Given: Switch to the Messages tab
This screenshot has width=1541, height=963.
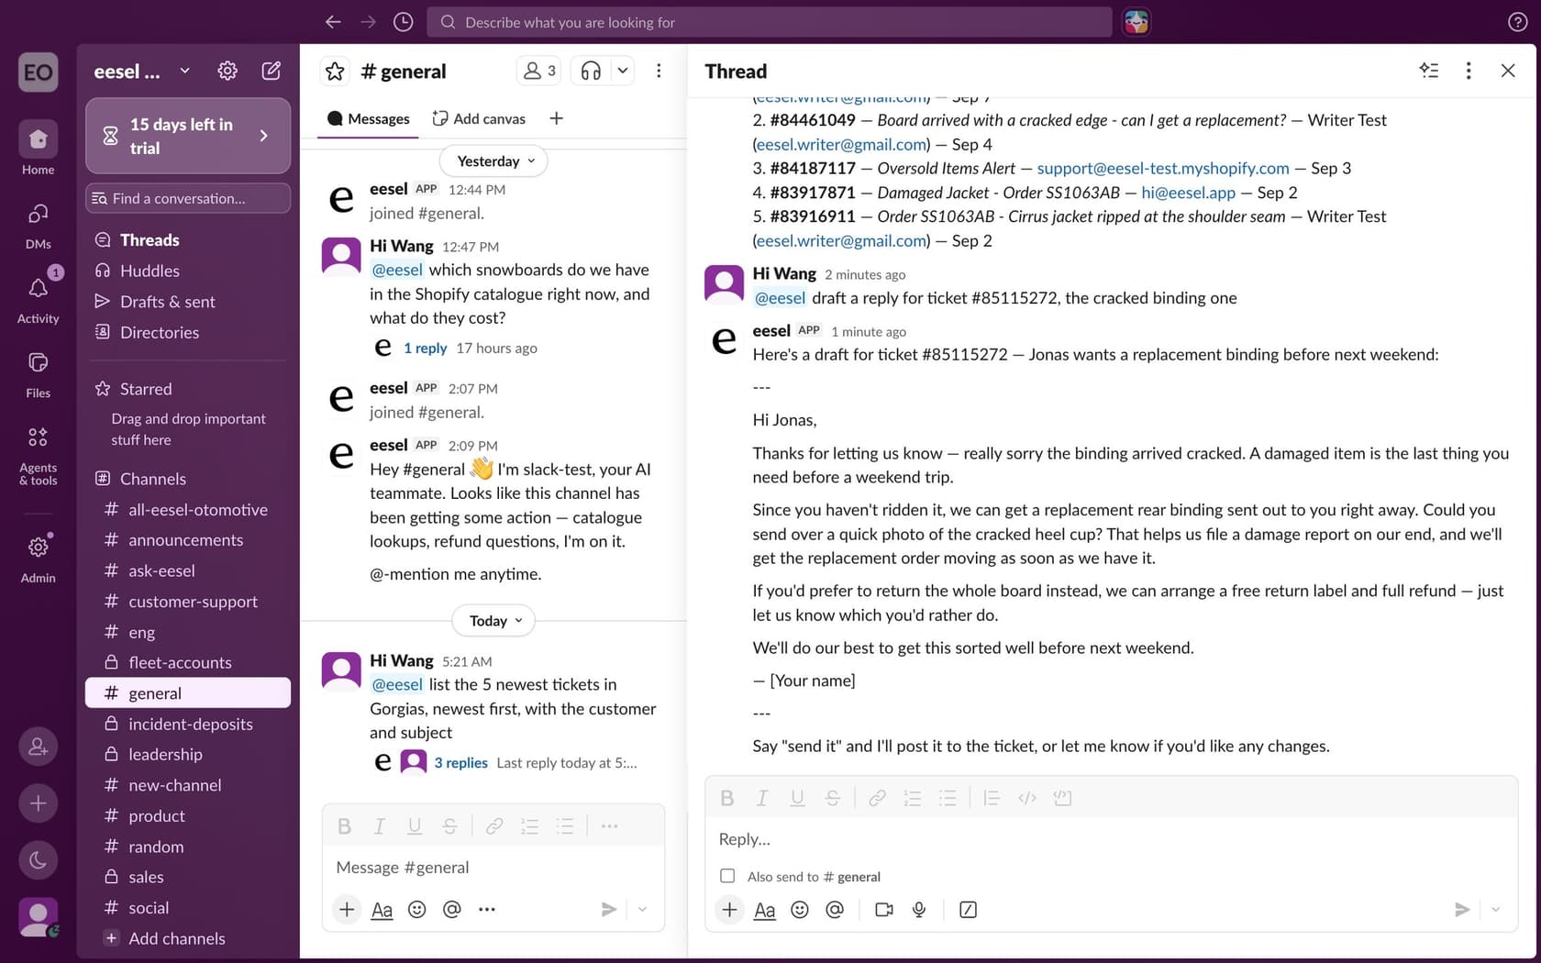Looking at the screenshot, I should pos(369,118).
